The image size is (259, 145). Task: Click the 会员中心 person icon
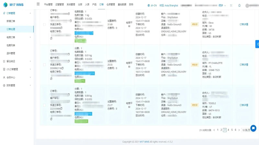tap(4, 77)
